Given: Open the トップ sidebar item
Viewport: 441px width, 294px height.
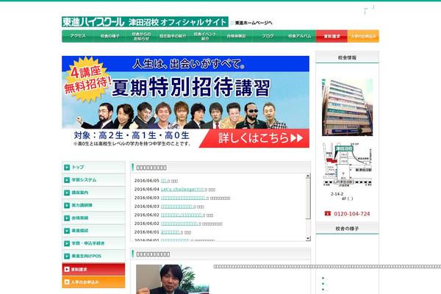Looking at the screenshot, I should (x=93, y=167).
